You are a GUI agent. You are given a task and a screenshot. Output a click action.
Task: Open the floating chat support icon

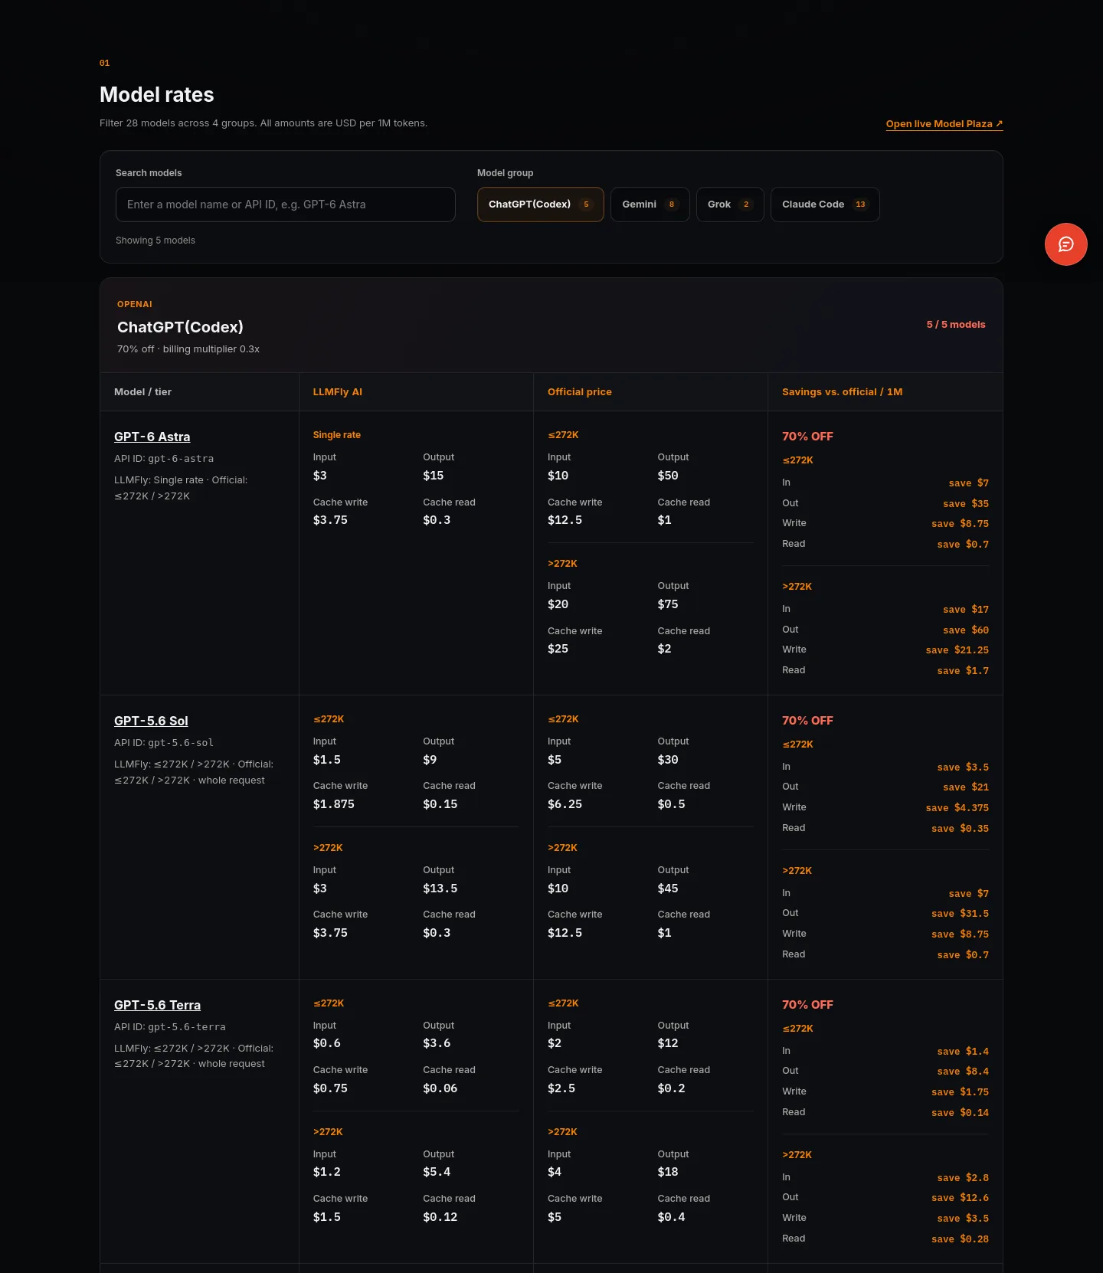click(x=1065, y=244)
